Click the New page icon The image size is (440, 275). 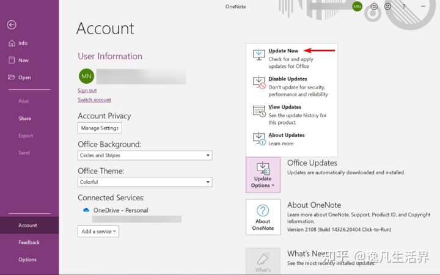pyautogui.click(x=12, y=60)
